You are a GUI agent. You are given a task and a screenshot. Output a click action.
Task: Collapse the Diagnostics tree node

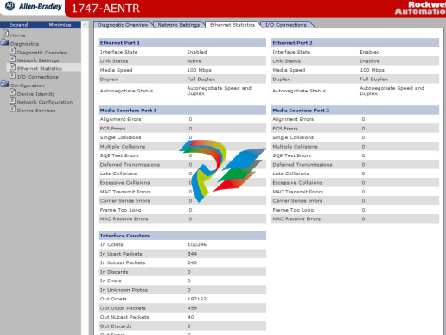24,44
